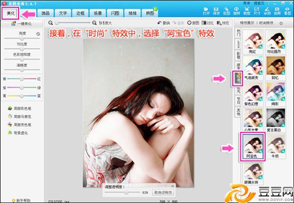Viewport: 294px width, 203px height.
Task: Adjust the 对比度 contrast slider
Action: pyautogui.click(x=22, y=49)
